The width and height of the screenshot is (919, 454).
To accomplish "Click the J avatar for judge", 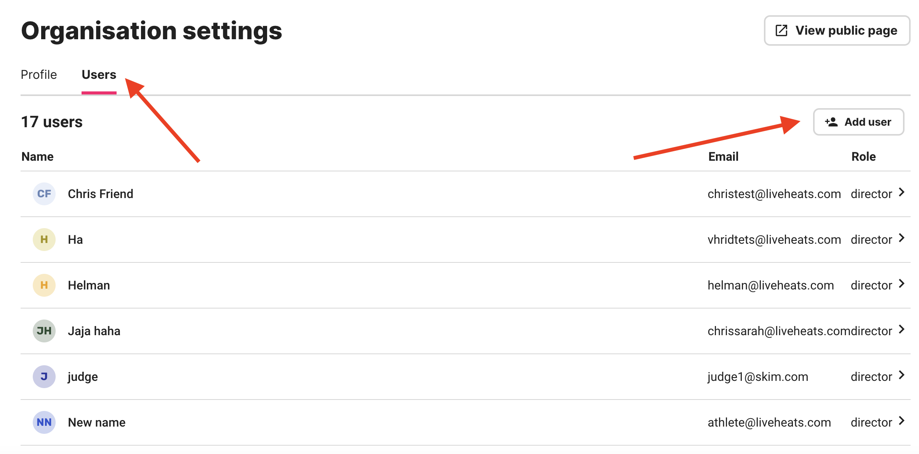I will (x=44, y=377).
